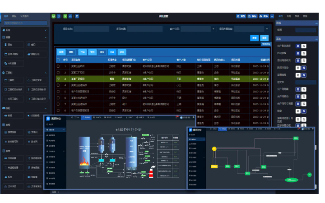325x203 pixels.
Task: Set 允许列移动 property to 否
Action: pyautogui.click(x=304, y=97)
